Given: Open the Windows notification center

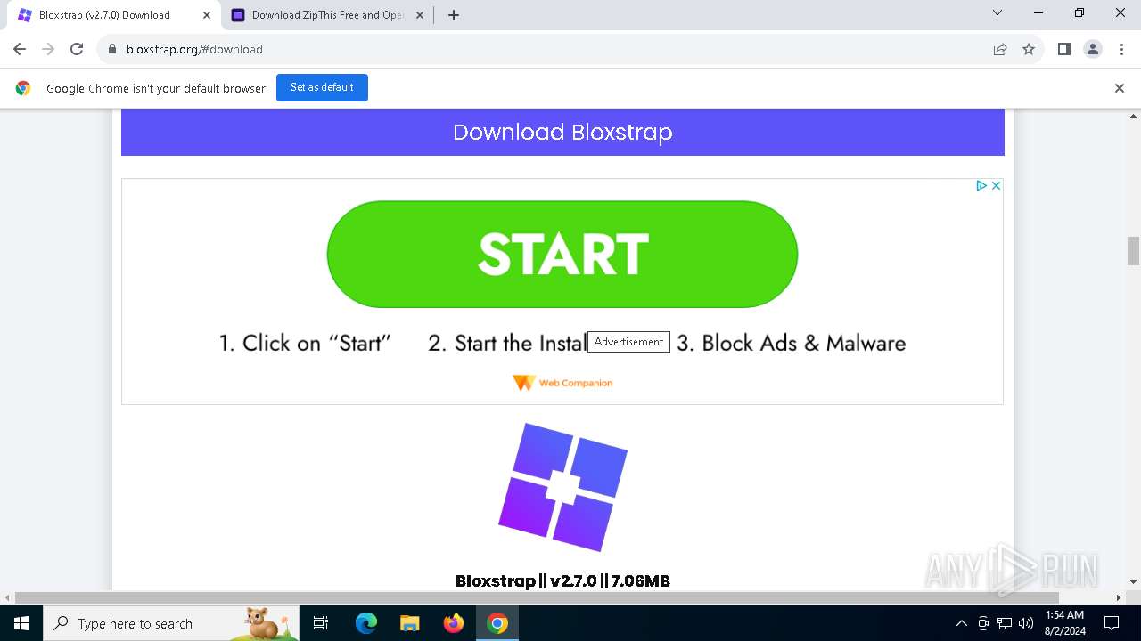Looking at the screenshot, I should 1112,623.
